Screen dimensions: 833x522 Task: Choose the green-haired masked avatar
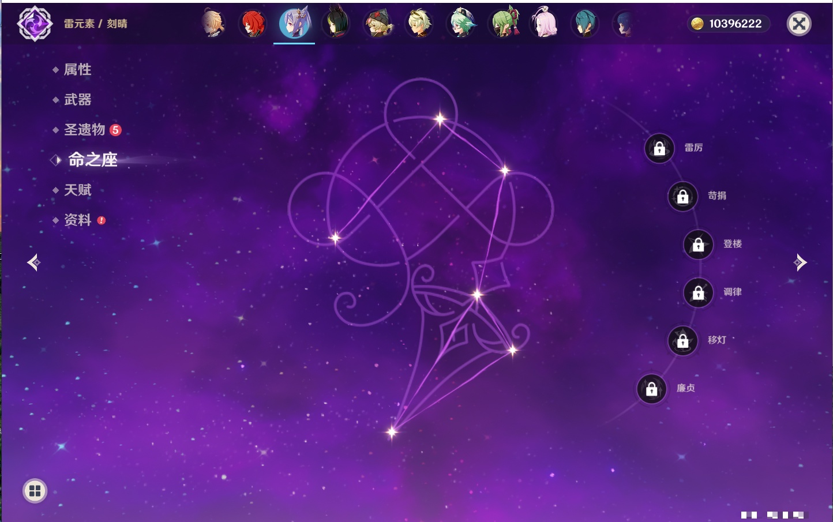pyautogui.click(x=503, y=24)
